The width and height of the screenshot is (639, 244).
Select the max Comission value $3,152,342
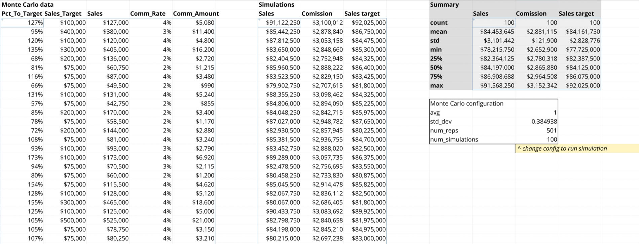tap(536, 85)
